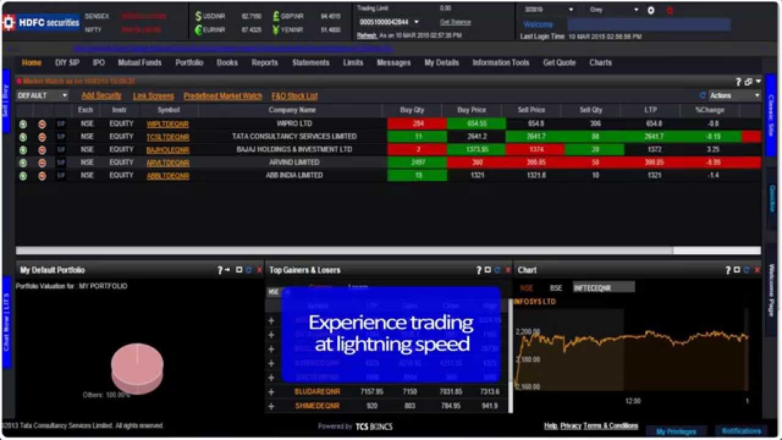Open the 30309 dropdown in top bar
This screenshot has width=782, height=440.
tap(549, 10)
